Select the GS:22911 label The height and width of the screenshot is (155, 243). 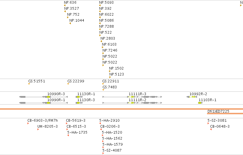pos(111,81)
